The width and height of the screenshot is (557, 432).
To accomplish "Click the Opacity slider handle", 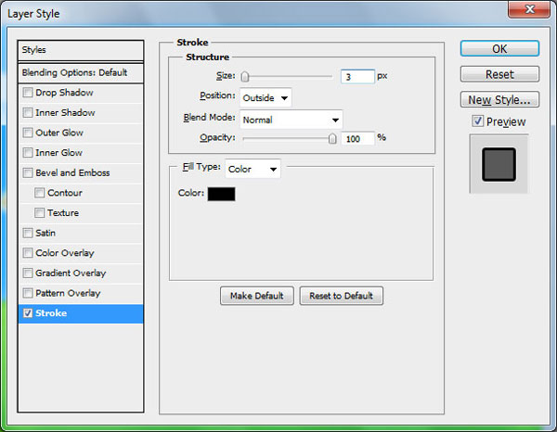I will click(x=332, y=138).
